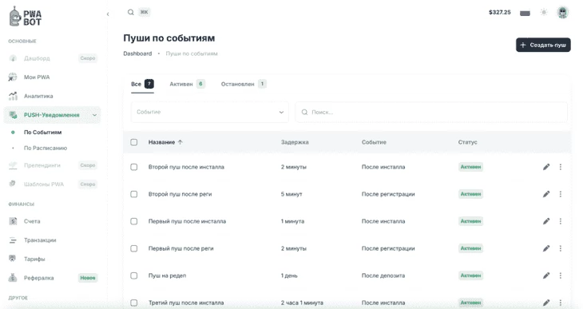Edit 'Первый пуш после реги' with pencil
583x309 pixels.
pyautogui.click(x=545, y=248)
